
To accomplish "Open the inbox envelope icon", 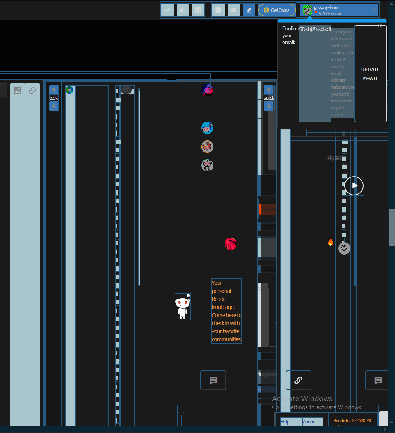I will coord(234,10).
